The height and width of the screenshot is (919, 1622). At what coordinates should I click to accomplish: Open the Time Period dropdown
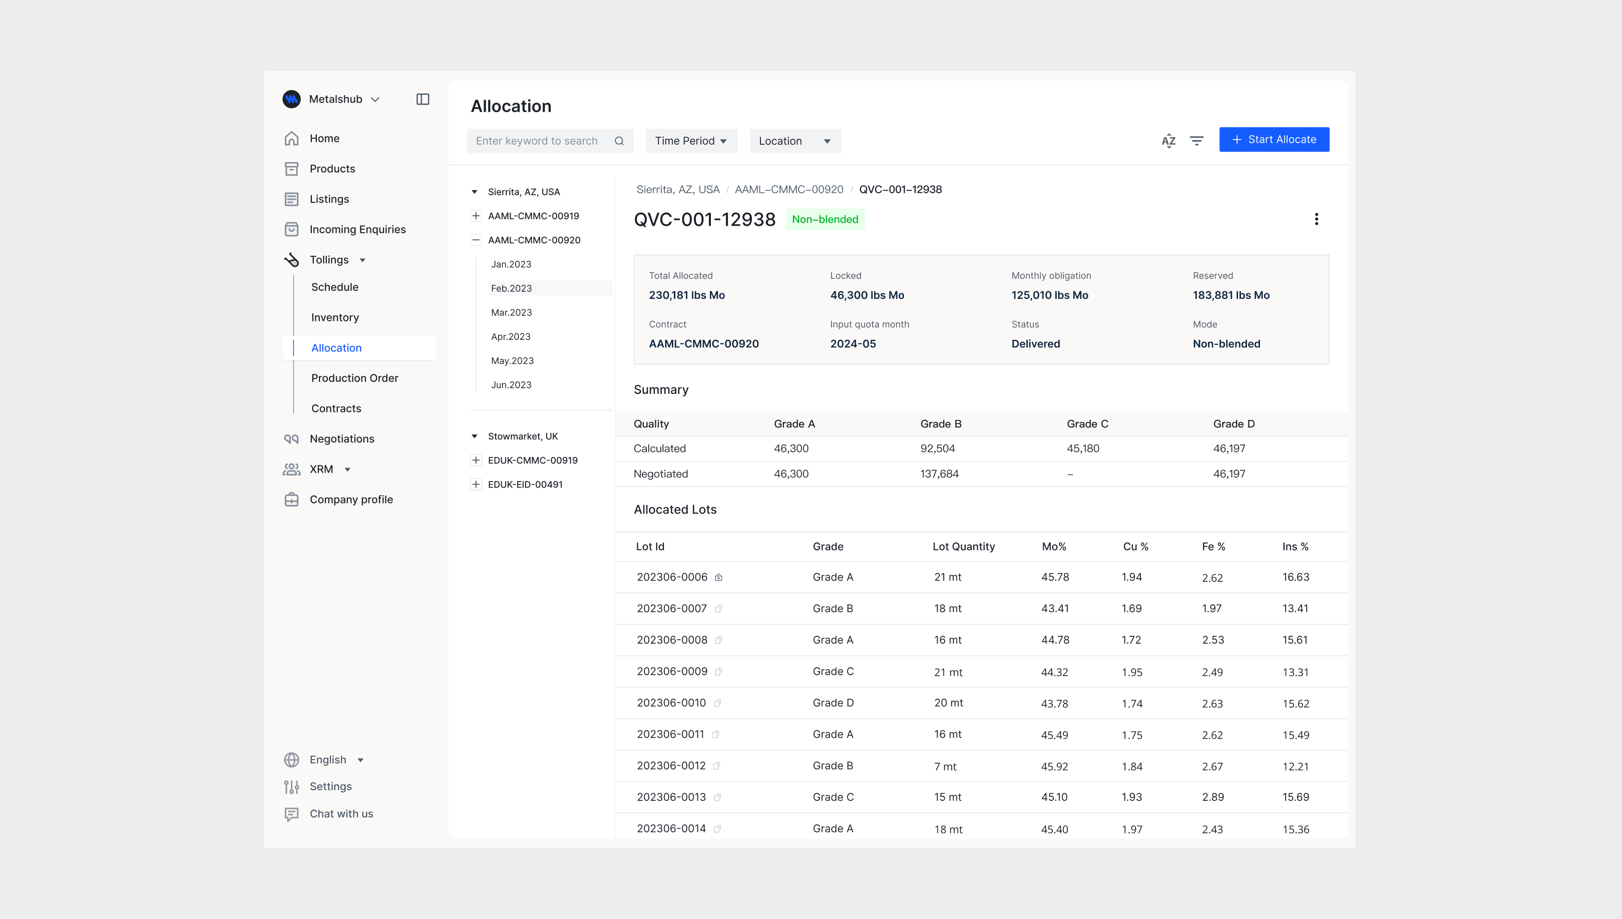click(x=690, y=141)
